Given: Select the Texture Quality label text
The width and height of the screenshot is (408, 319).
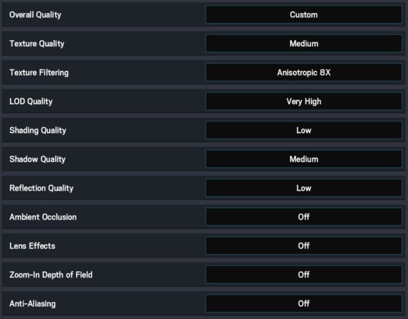Looking at the screenshot, I should coord(37,44).
